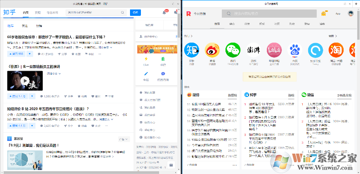The image size is (360, 174).
Task: Open 我的收藏 star item in Zhihu sidebar
Action: click(147, 93)
